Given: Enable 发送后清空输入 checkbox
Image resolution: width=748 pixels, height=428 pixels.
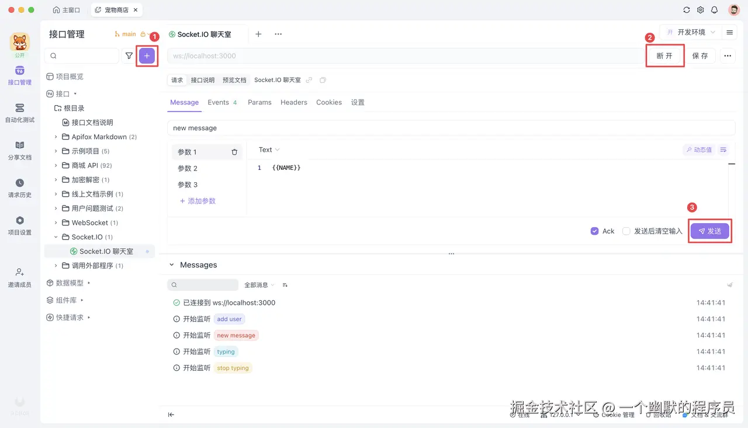Looking at the screenshot, I should 626,231.
